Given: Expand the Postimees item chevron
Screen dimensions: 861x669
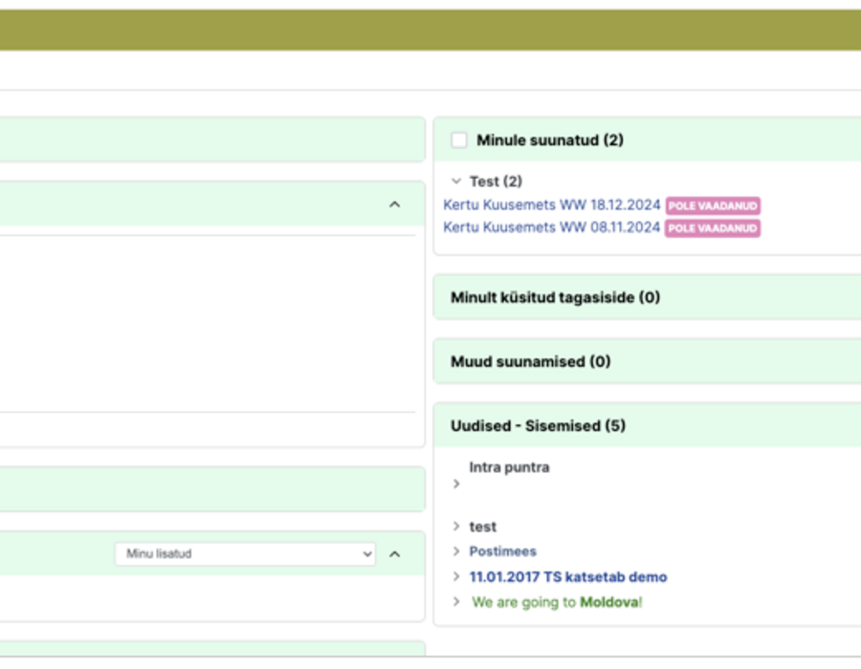Looking at the screenshot, I should [455, 551].
